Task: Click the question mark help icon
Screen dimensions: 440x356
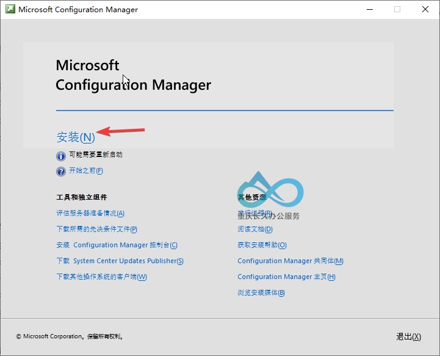Action: pyautogui.click(x=61, y=171)
